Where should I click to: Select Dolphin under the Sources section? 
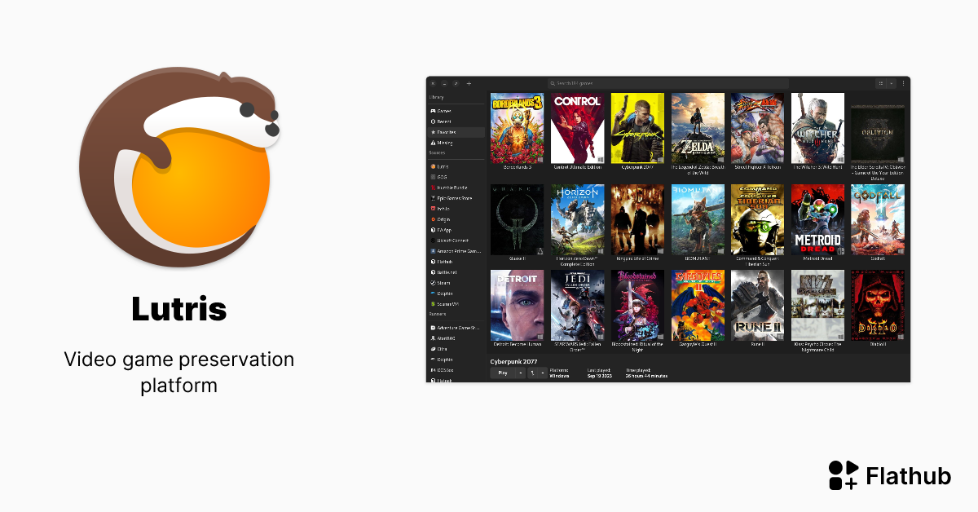(456, 294)
